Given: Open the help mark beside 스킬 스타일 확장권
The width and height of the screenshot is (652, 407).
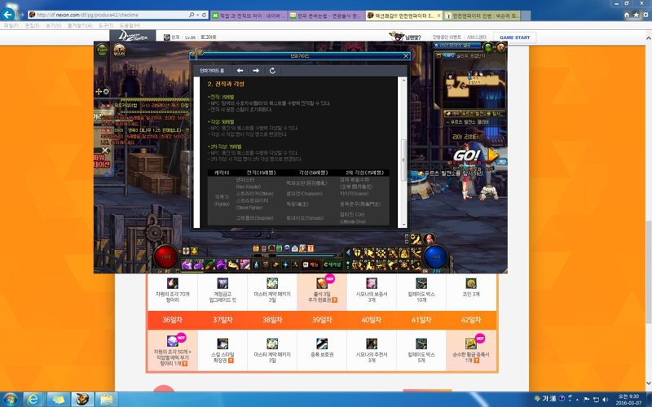Looking at the screenshot, I should click(231, 361).
